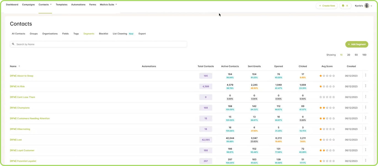This screenshot has height=166, width=378.
Task: Open three-dot menu for About to Sleep segment
Action: [366, 75]
